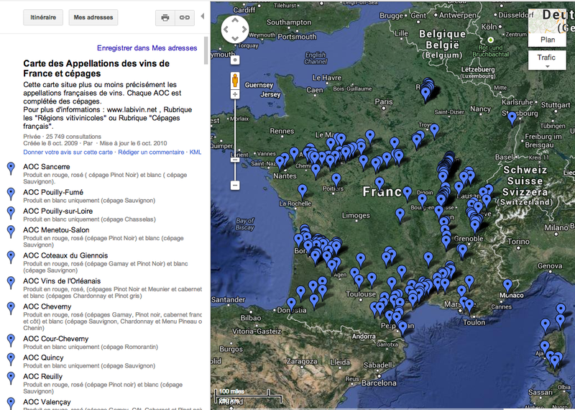Click the marker icon beside AOC Reuilly

(x=11, y=378)
